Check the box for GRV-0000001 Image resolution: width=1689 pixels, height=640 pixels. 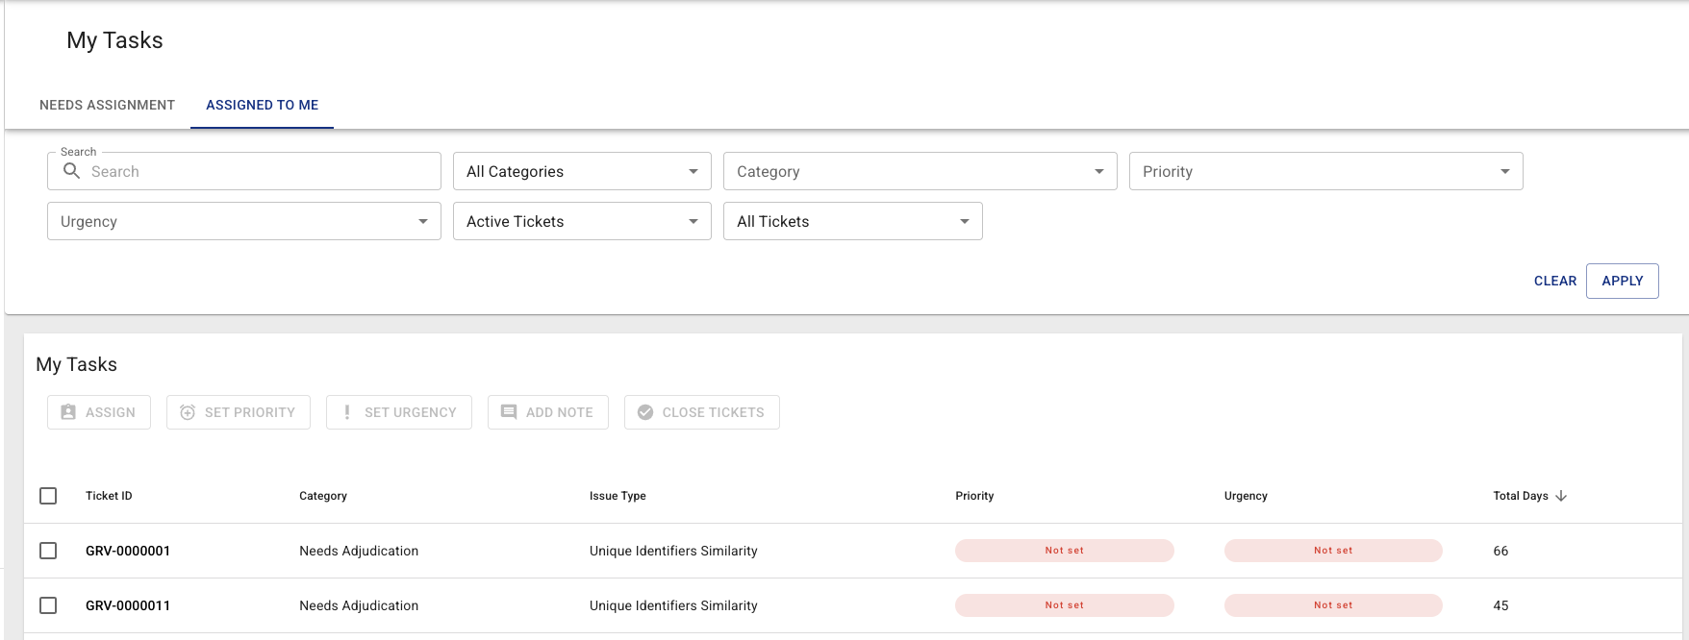tap(48, 551)
